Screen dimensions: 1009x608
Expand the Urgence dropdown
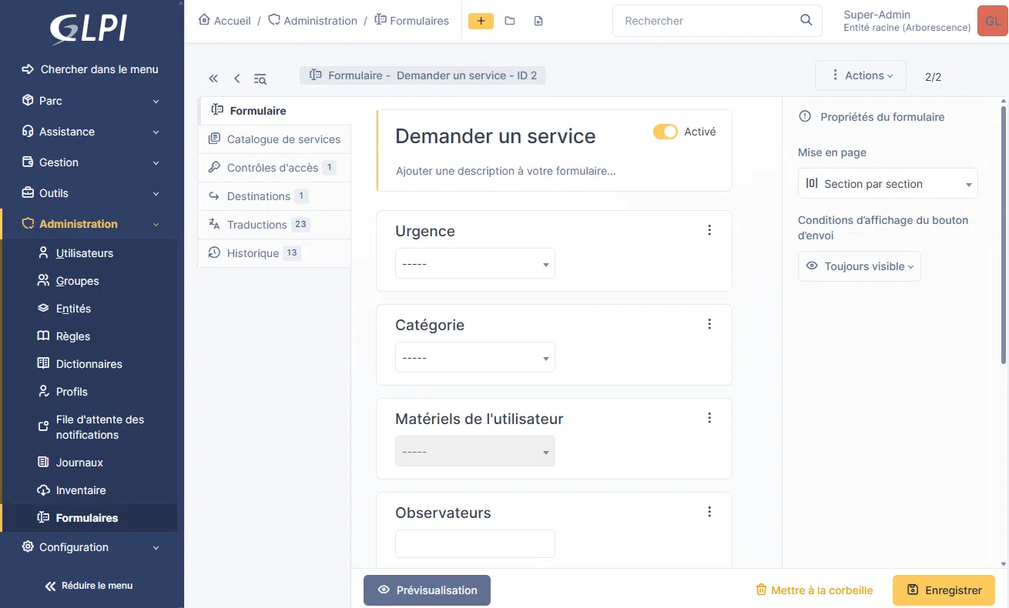474,264
